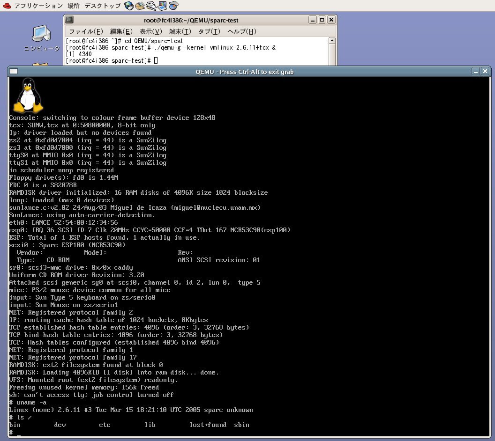Click the 'esp0: IRQ 36 SCSI ID 7' line

pyautogui.click(x=150, y=230)
